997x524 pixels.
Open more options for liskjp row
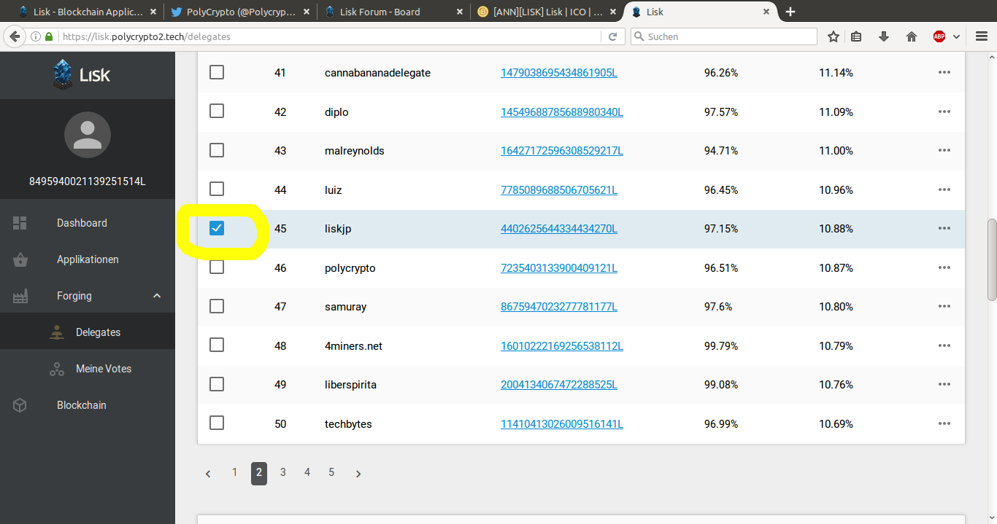click(x=944, y=228)
